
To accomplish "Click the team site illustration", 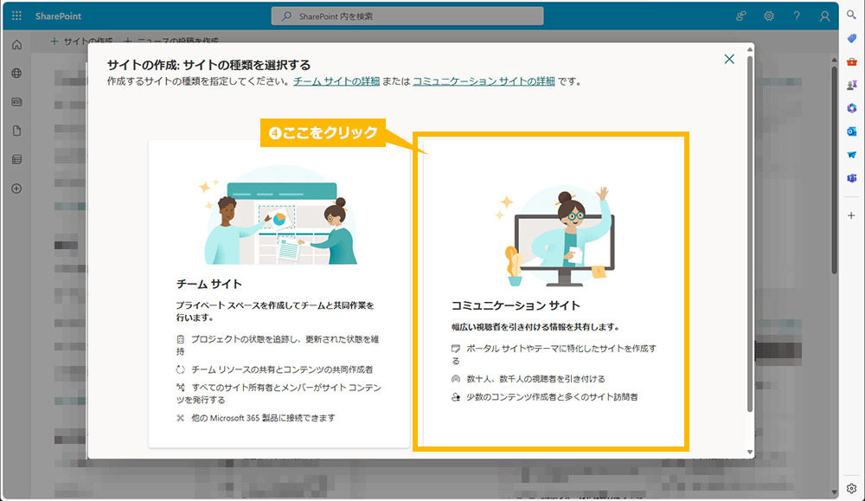I will coord(279,215).
